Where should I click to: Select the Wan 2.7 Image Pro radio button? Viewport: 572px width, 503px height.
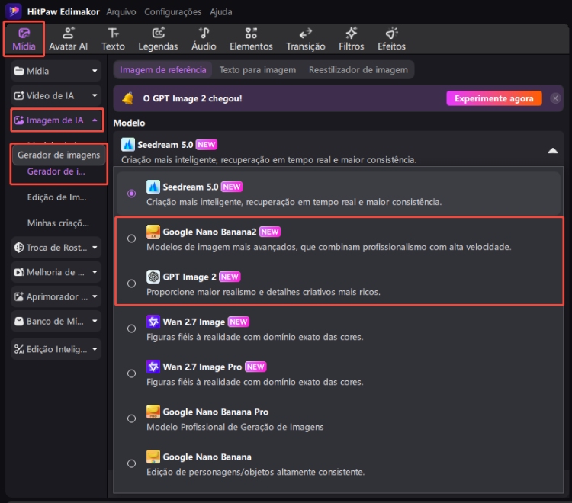click(x=131, y=373)
